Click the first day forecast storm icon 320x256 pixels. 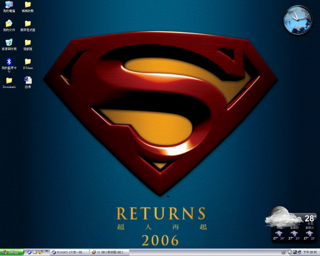coord(279,233)
